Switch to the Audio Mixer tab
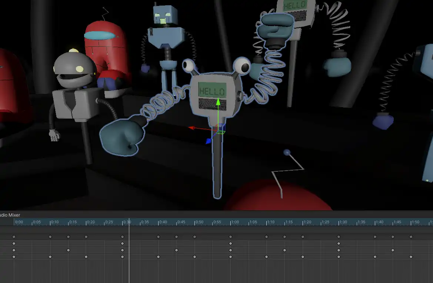This screenshot has height=283, width=433. click(10, 215)
